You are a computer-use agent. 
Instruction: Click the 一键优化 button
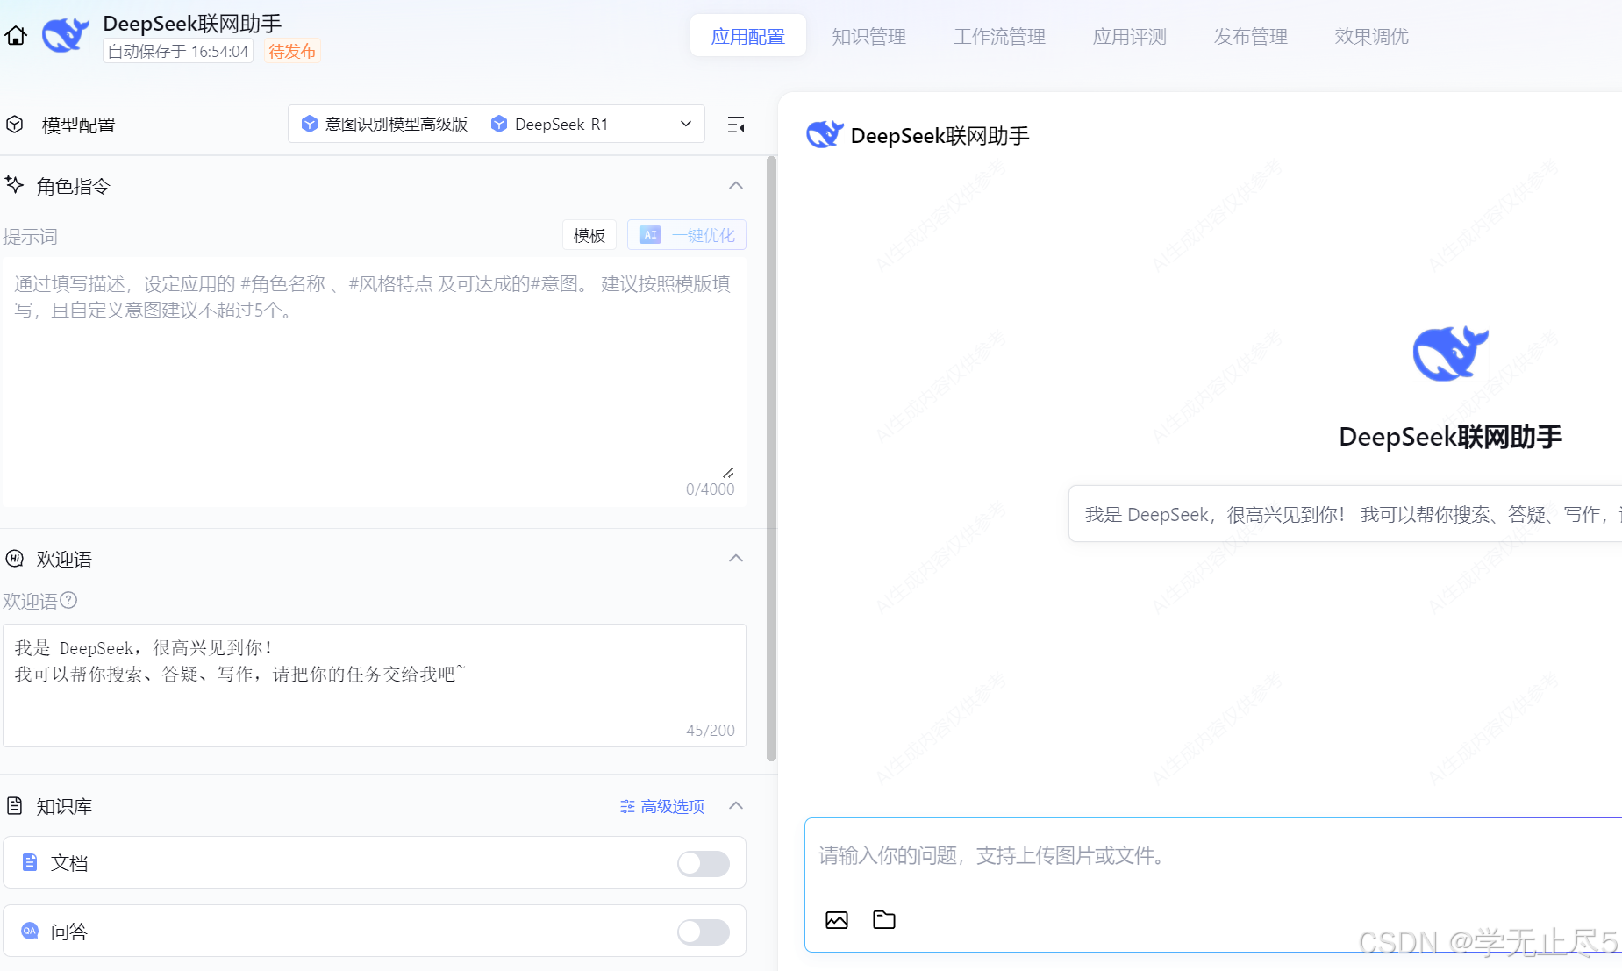pyautogui.click(x=687, y=235)
